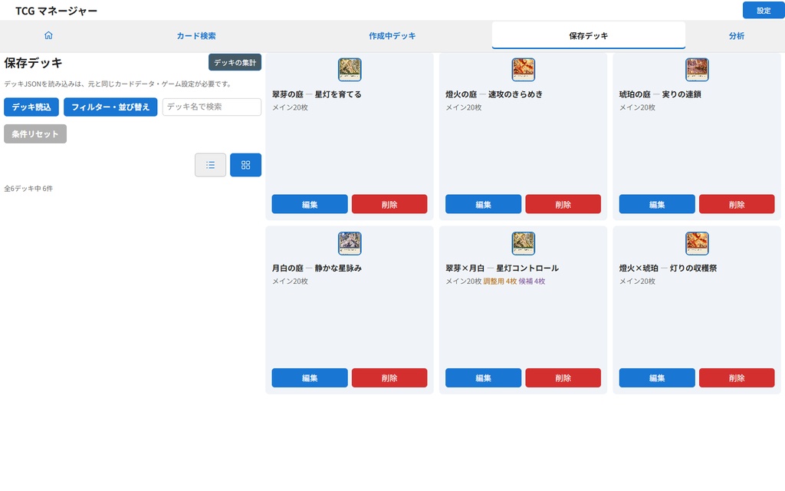Open 設定 in the top bar
Screen dimensions: 785x491
[764, 11]
